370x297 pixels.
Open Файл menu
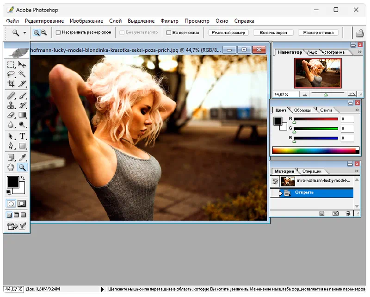(12, 21)
